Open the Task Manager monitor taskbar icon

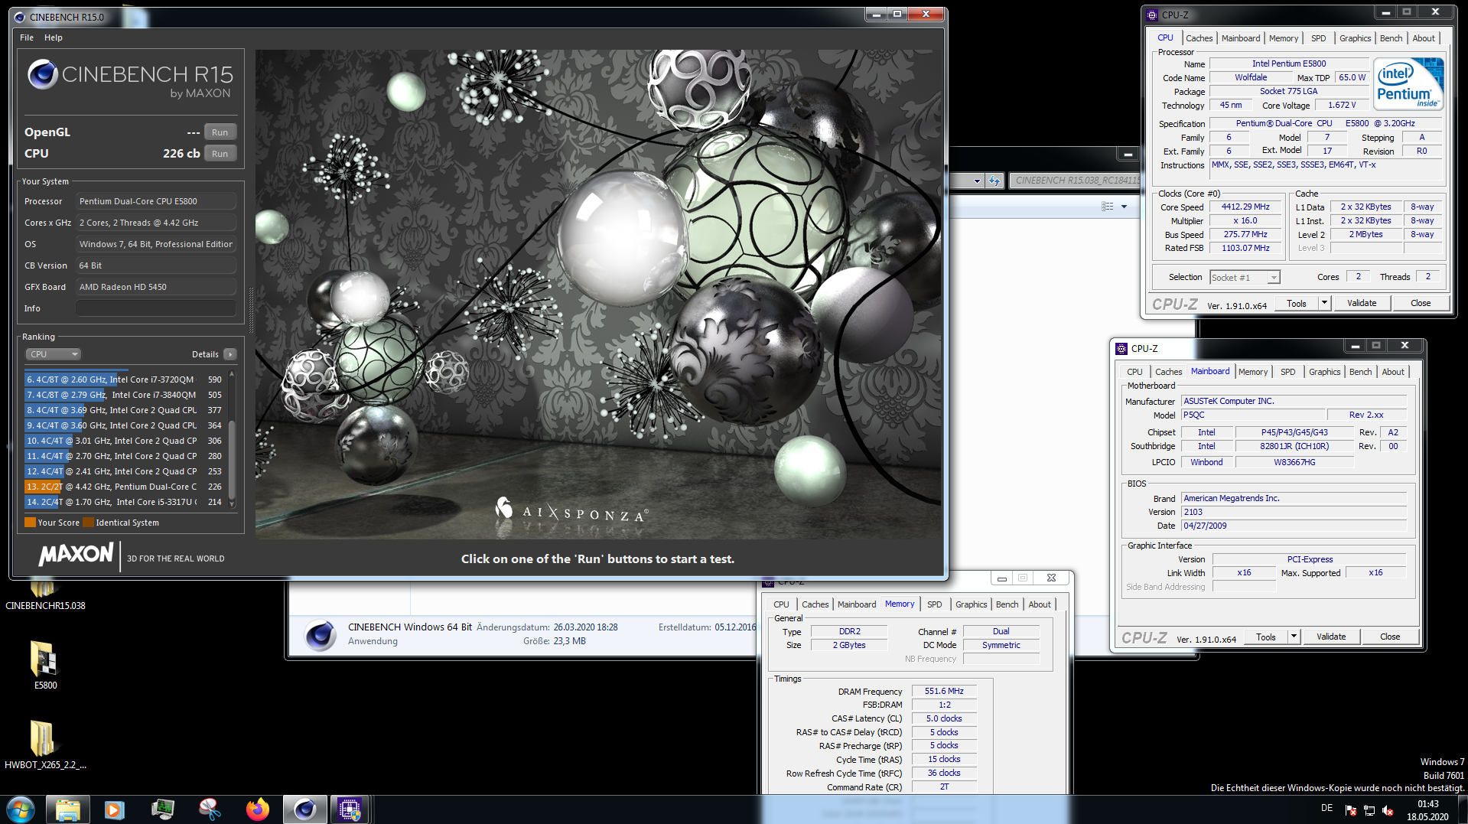[162, 809]
